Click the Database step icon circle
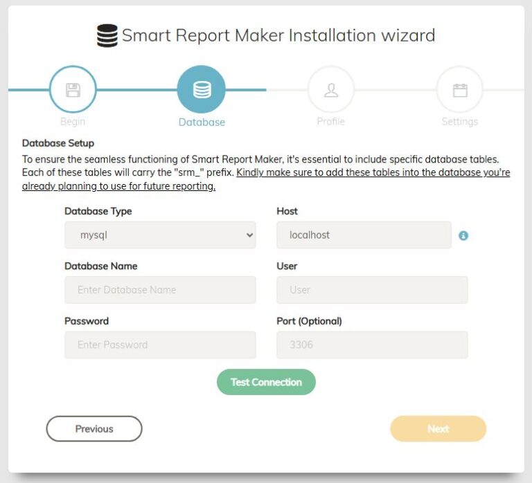 click(202, 89)
